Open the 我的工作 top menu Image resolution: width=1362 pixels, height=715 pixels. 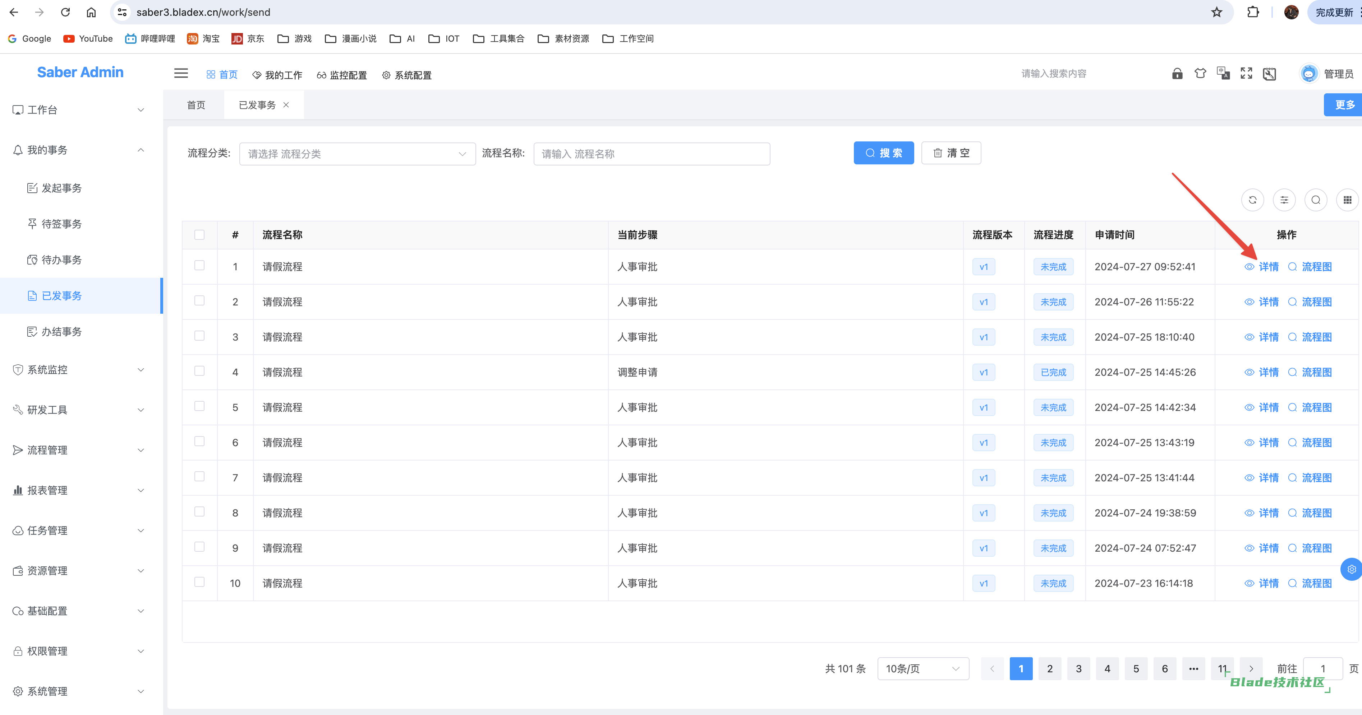pyautogui.click(x=277, y=75)
